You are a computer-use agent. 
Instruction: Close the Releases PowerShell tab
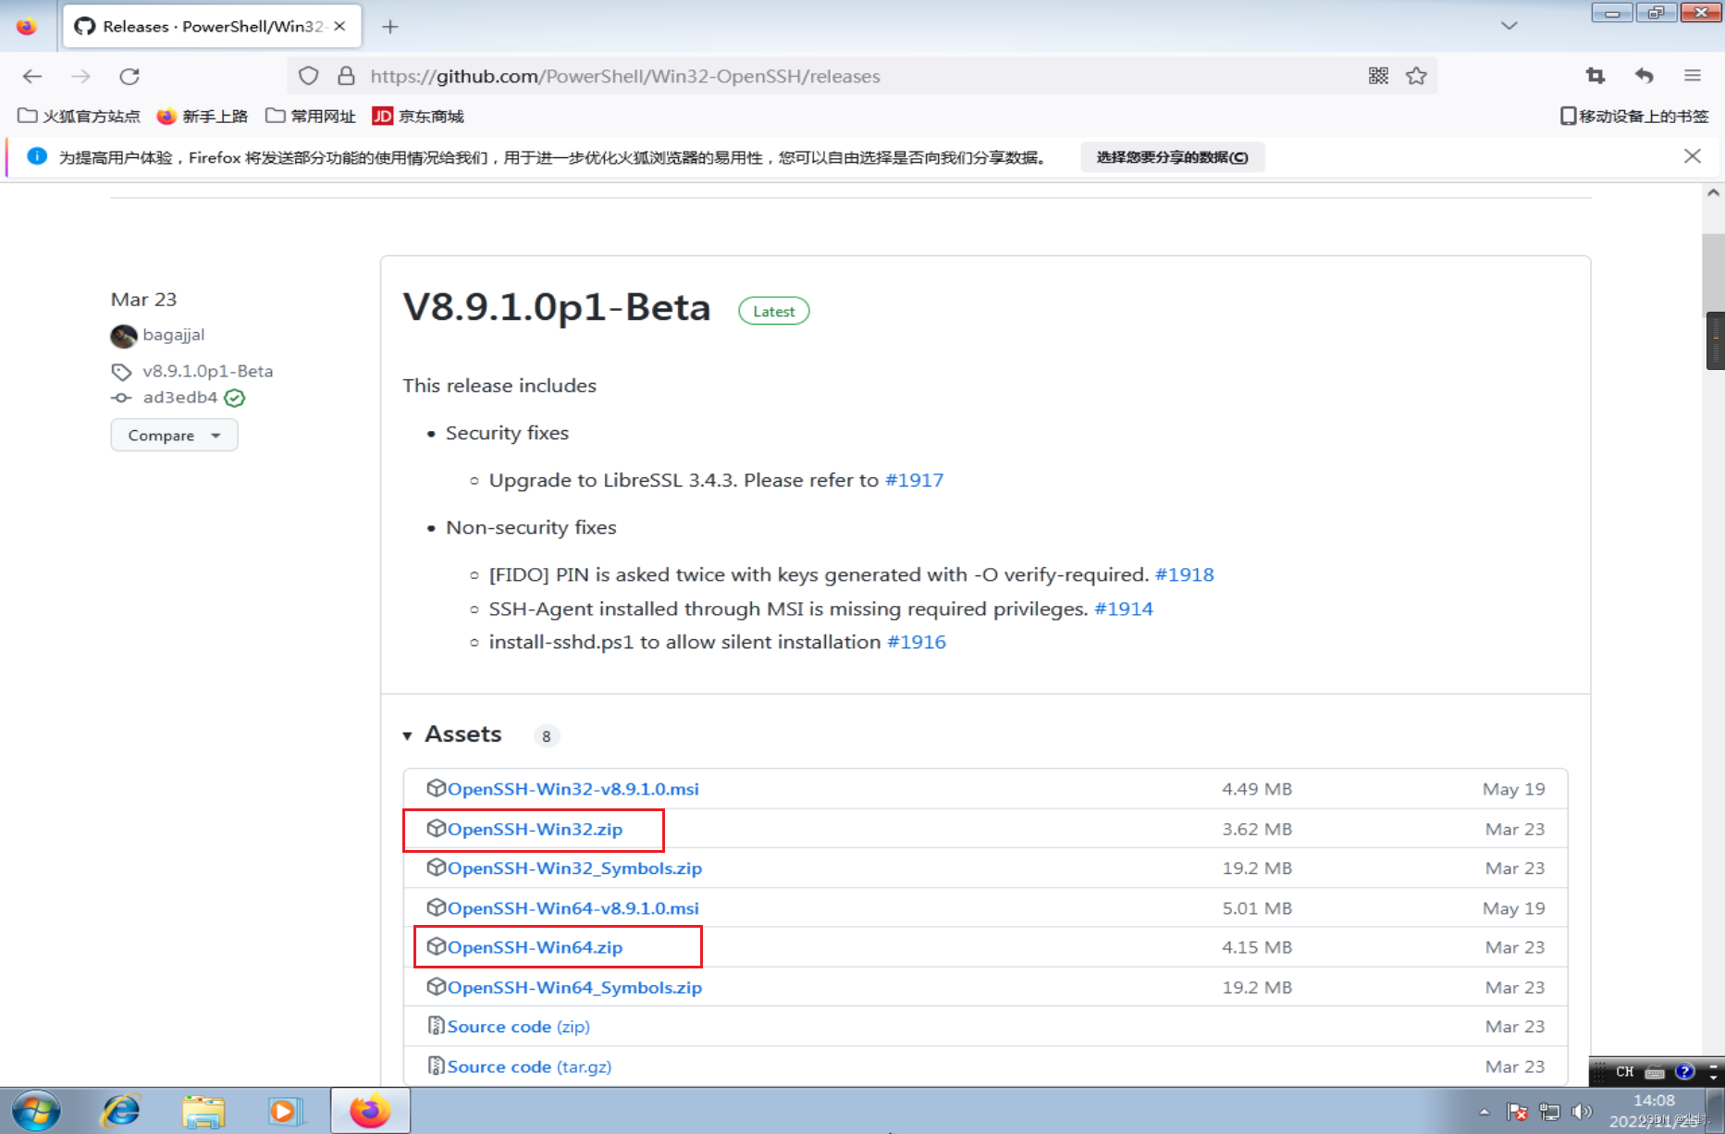click(x=339, y=26)
